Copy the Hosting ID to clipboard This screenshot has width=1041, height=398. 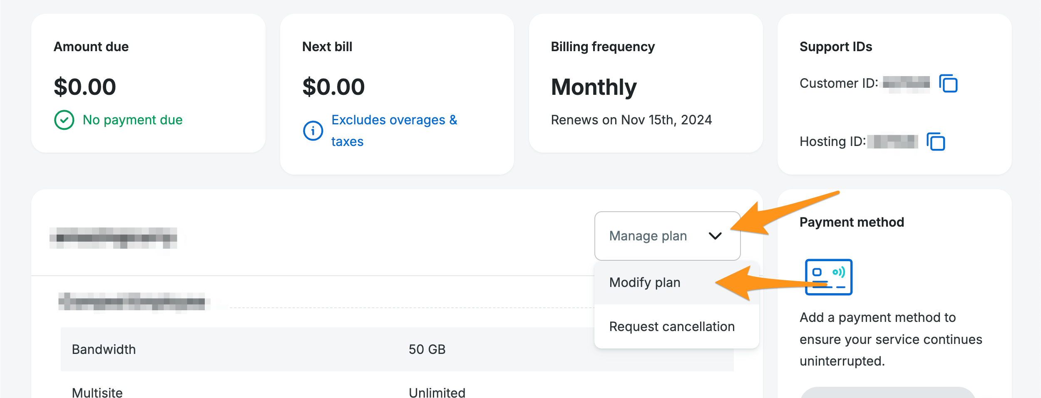(936, 142)
